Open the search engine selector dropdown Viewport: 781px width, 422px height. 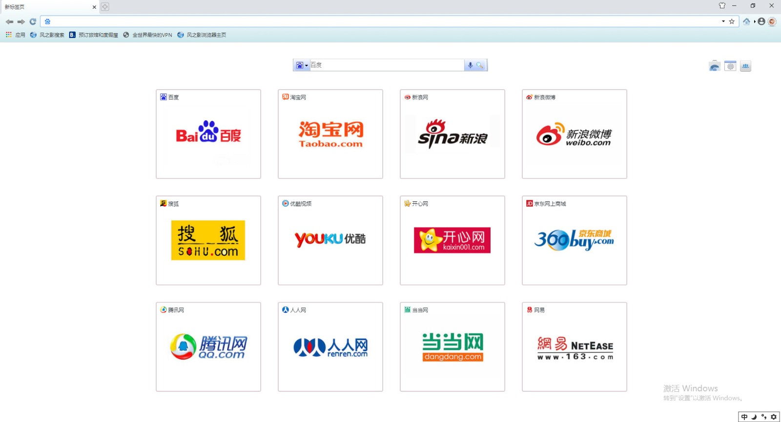pos(302,65)
